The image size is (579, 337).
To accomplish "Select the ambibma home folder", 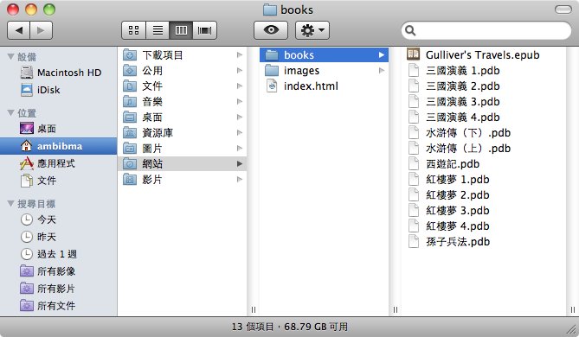I will (x=58, y=146).
